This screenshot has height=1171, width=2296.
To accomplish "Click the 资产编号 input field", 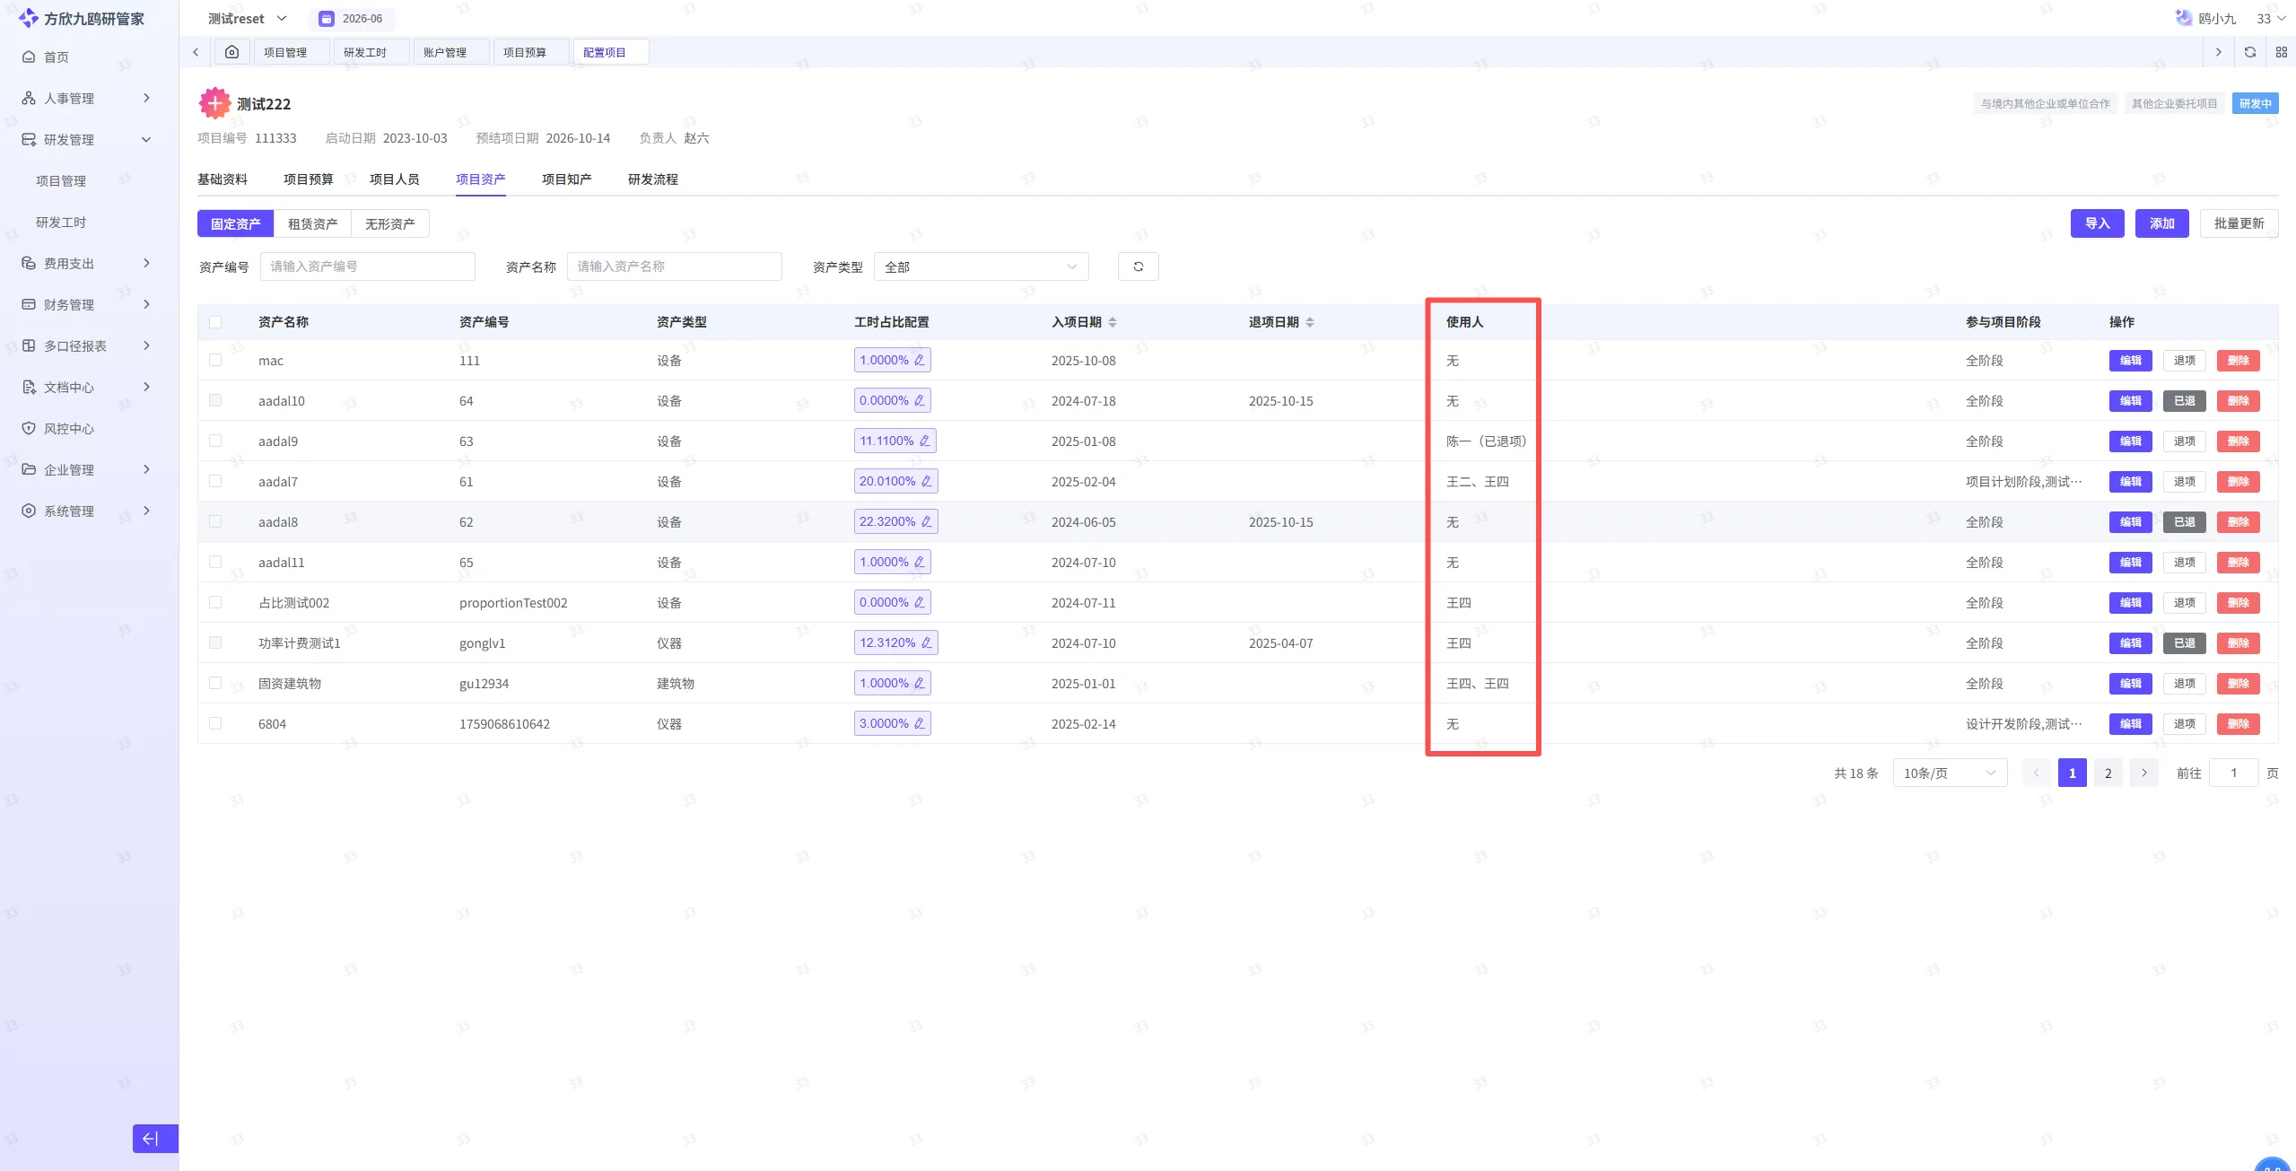I will click(x=367, y=267).
